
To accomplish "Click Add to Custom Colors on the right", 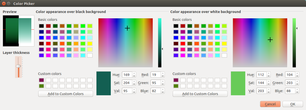I will (x=200, y=94).
